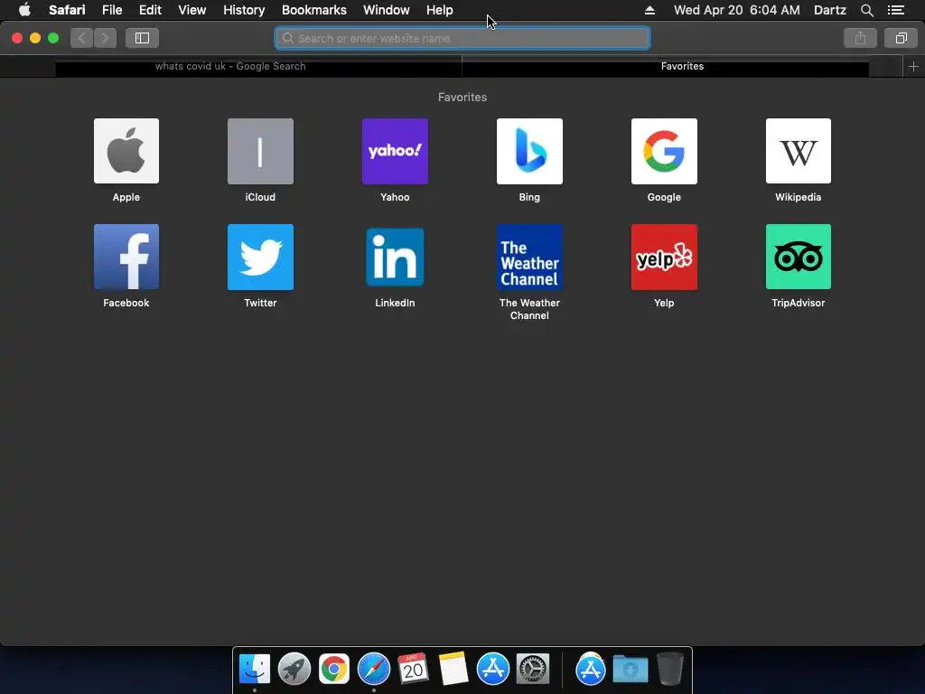The width and height of the screenshot is (925, 694).
Task: Click the Favorites heading text
Action: click(x=462, y=97)
